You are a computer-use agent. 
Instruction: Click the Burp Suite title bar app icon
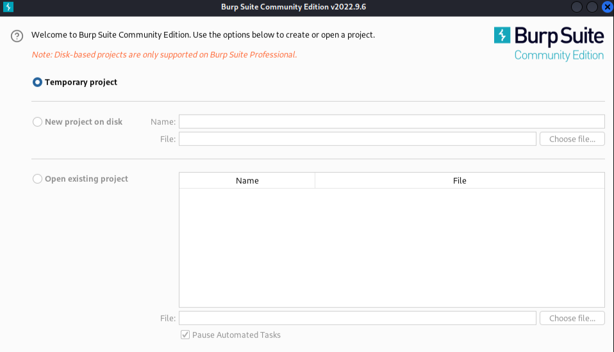8,6
